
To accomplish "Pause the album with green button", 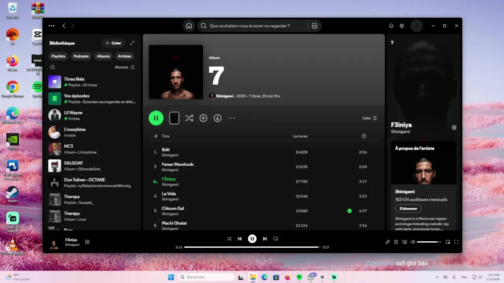I will point(156,118).
